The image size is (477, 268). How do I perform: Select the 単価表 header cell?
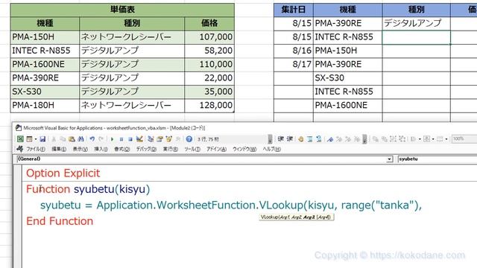click(122, 10)
